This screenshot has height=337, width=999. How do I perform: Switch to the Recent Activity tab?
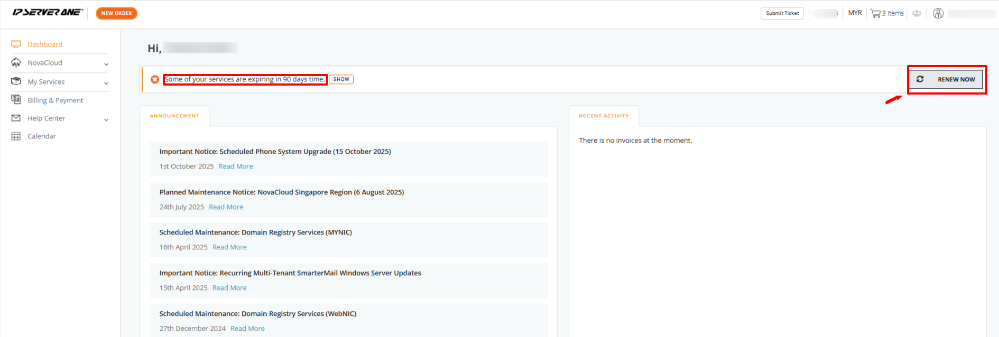604,116
